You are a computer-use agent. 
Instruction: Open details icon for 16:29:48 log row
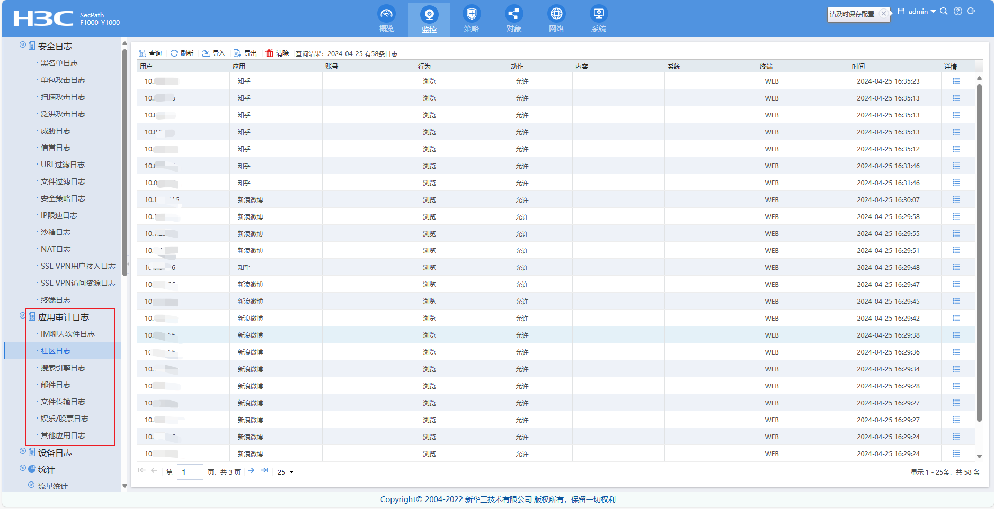point(956,267)
